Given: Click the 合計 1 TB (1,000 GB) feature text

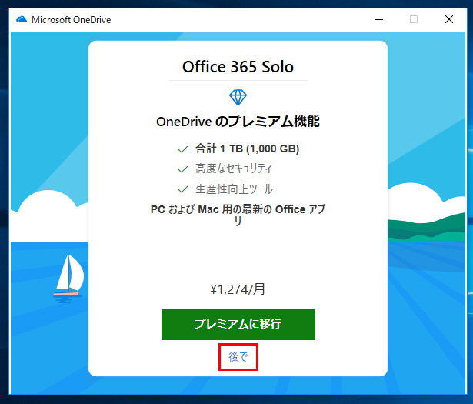Looking at the screenshot, I should click(247, 149).
